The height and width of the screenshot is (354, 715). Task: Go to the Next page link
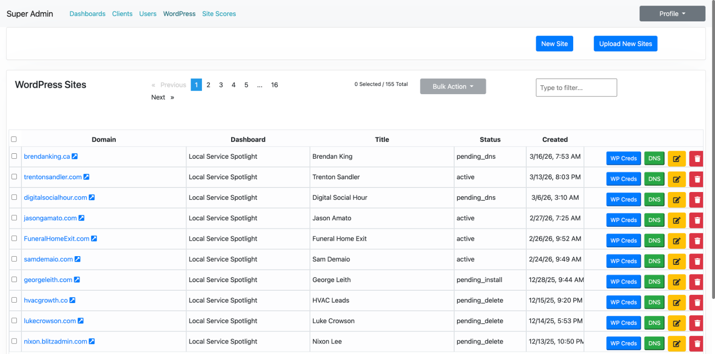pos(163,97)
